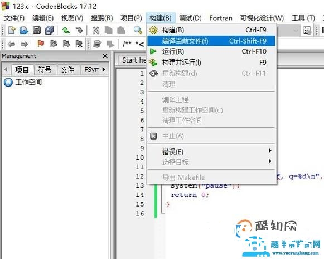The height and width of the screenshot is (259, 324).
Task: Switch to the 文件 management tab
Action: tap(68, 70)
